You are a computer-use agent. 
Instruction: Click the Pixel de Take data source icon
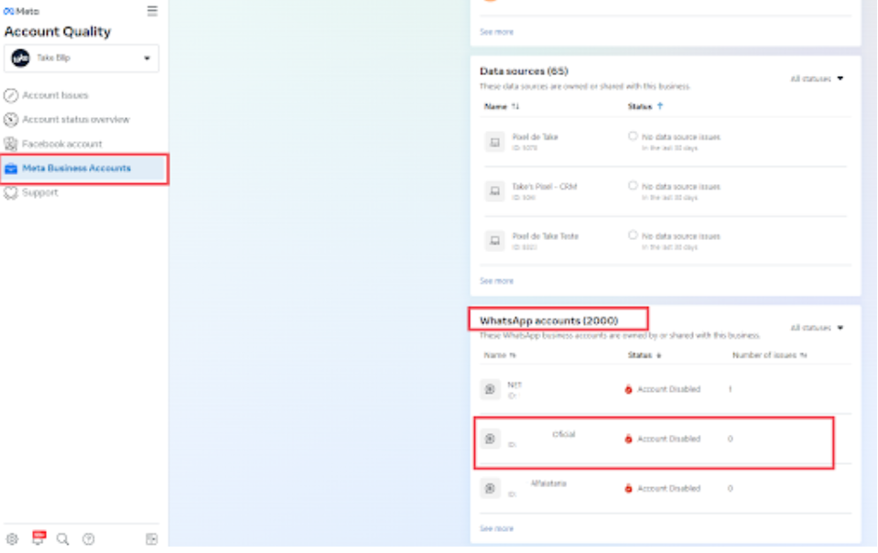(x=494, y=142)
